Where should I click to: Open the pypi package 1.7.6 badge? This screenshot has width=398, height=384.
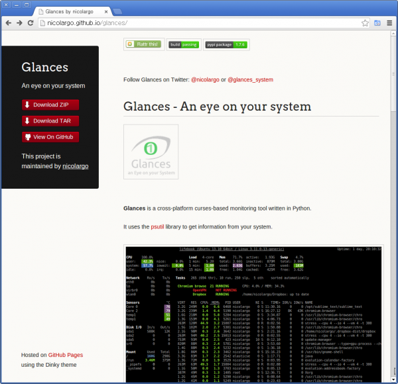pos(226,45)
